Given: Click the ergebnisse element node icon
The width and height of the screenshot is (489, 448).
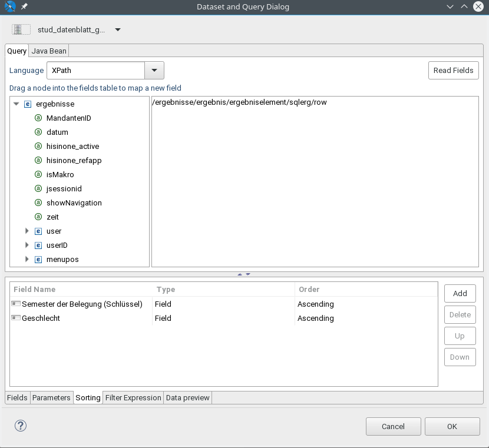Looking at the screenshot, I should point(28,104).
